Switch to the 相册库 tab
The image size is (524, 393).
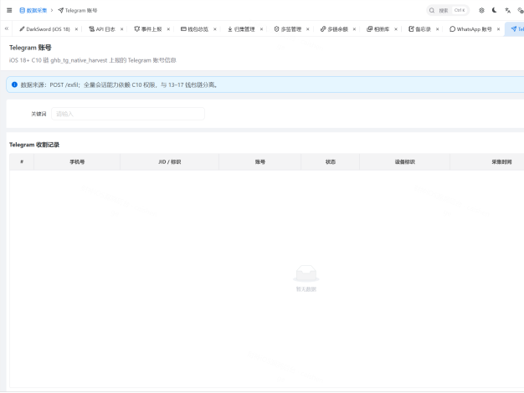[378, 29]
